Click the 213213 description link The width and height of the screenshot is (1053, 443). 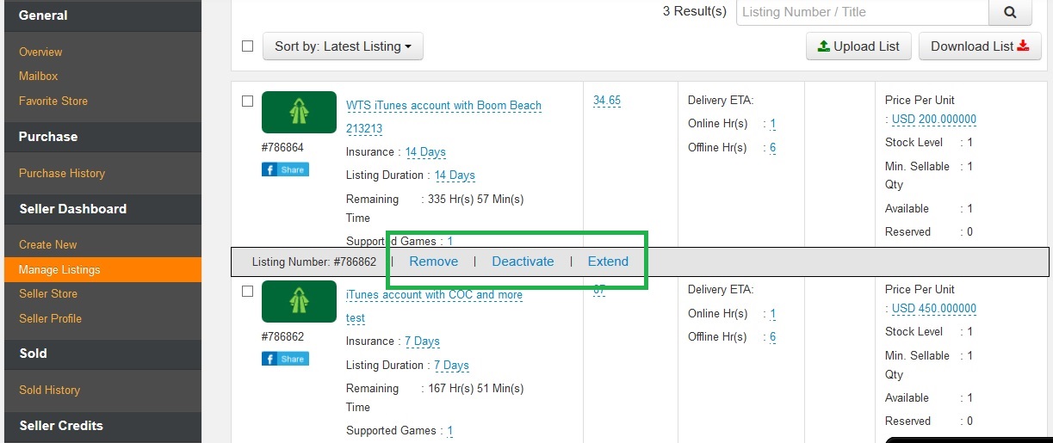coord(364,129)
